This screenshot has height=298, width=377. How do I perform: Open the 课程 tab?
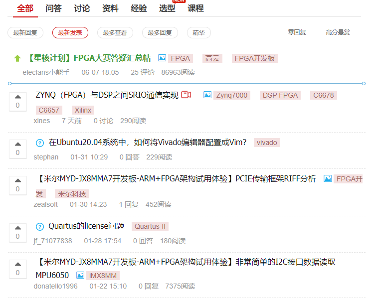(195, 8)
